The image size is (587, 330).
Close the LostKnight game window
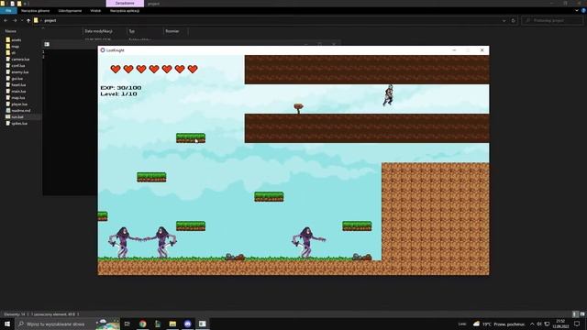(482, 50)
